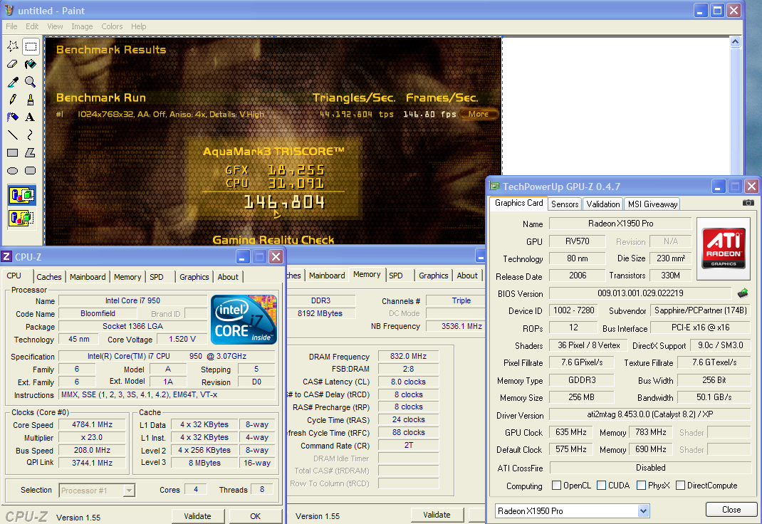Open the File menu in Paint
762x524 pixels.
click(11, 26)
